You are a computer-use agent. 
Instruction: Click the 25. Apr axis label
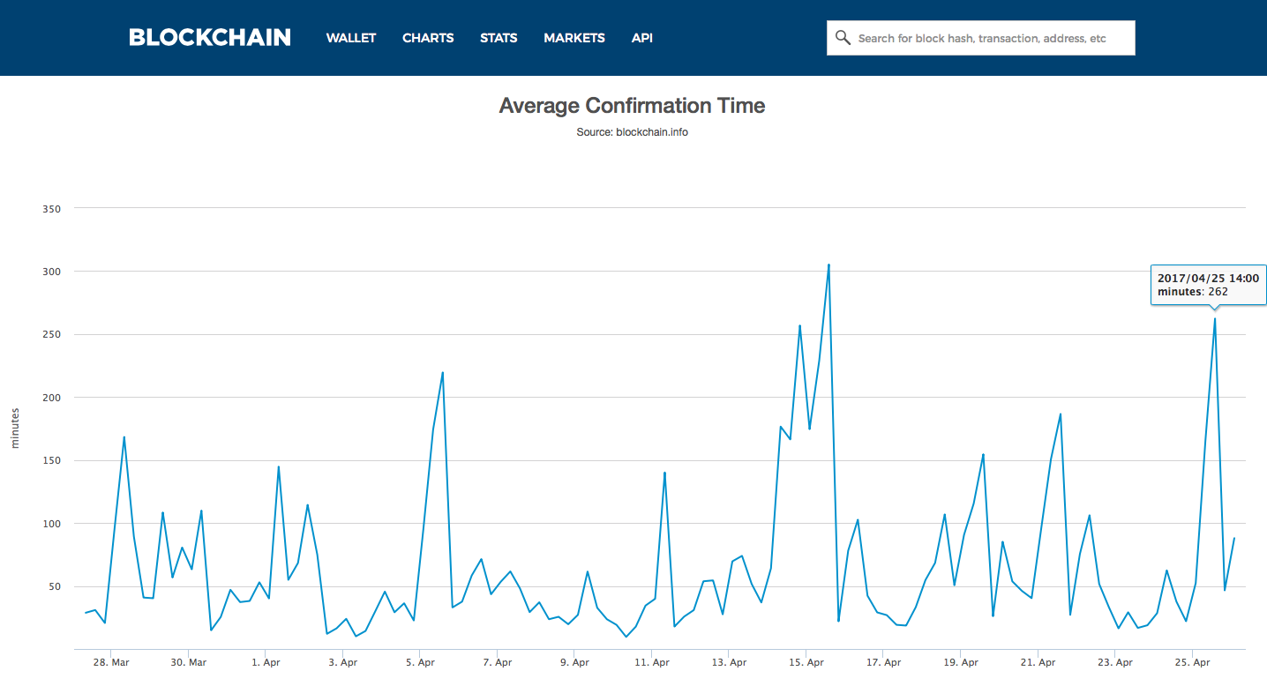(x=1193, y=662)
